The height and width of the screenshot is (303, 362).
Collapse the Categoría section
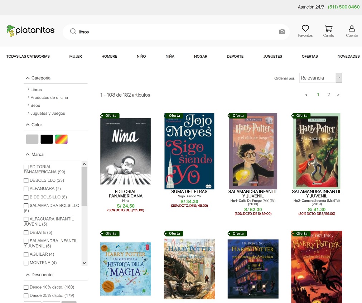coord(28,78)
